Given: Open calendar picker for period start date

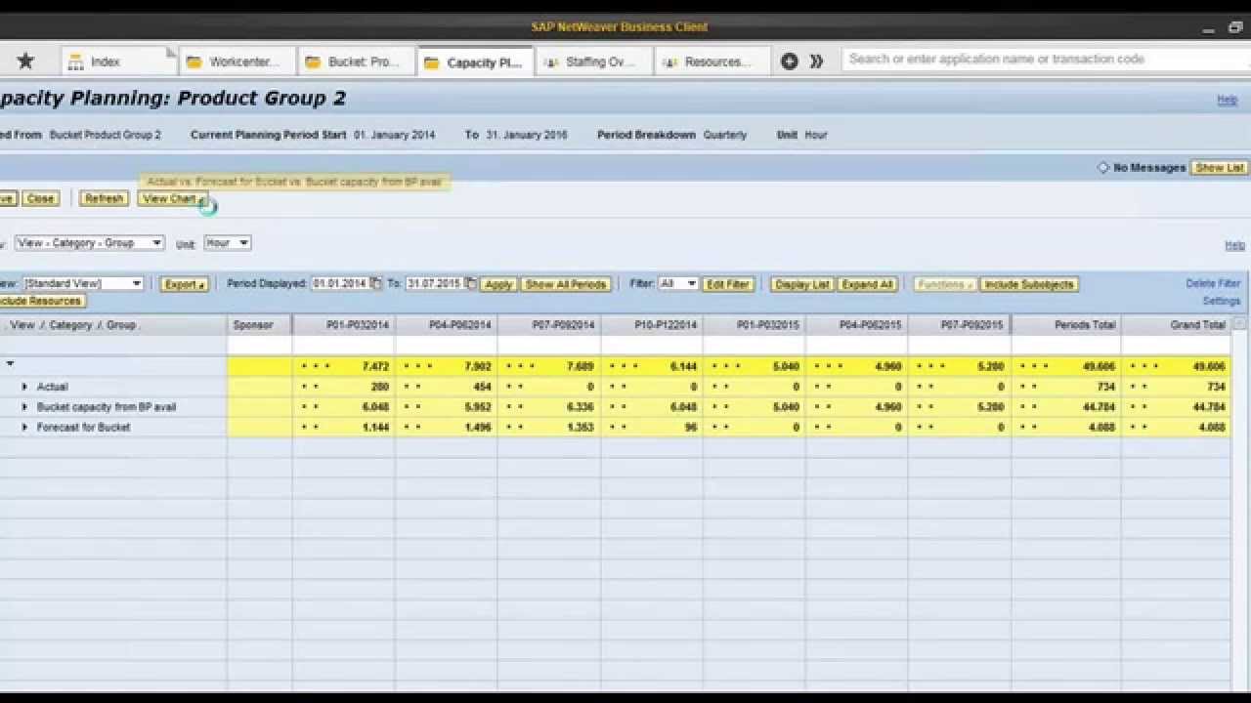Looking at the screenshot, I should [x=376, y=284].
